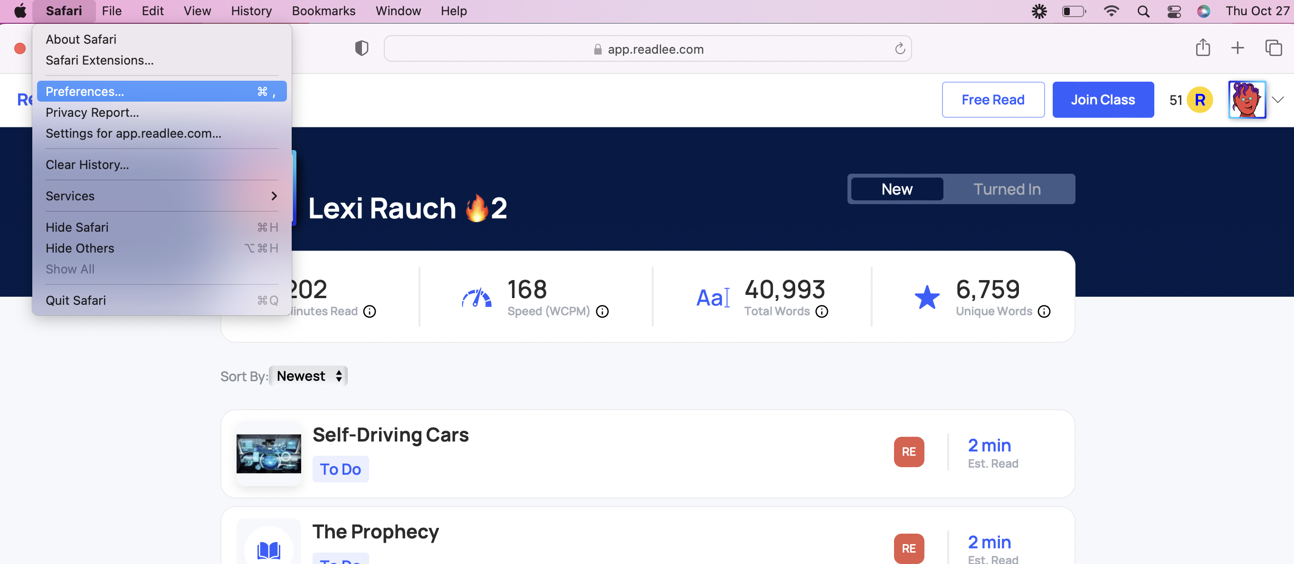Click the yellow R coin badge
The height and width of the screenshot is (564, 1294).
(x=1199, y=100)
